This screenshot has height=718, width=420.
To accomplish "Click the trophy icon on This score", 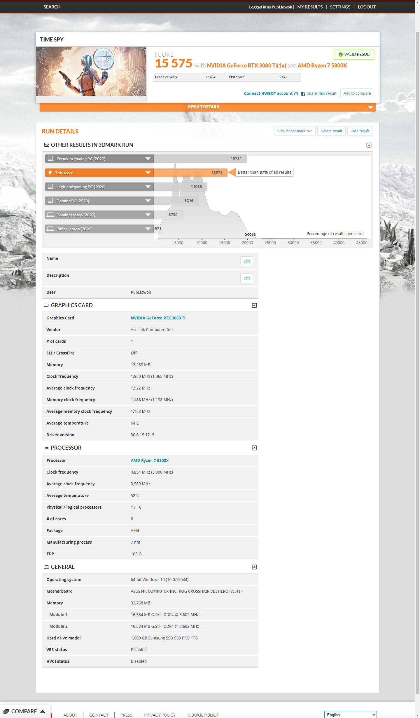I will pos(50,173).
